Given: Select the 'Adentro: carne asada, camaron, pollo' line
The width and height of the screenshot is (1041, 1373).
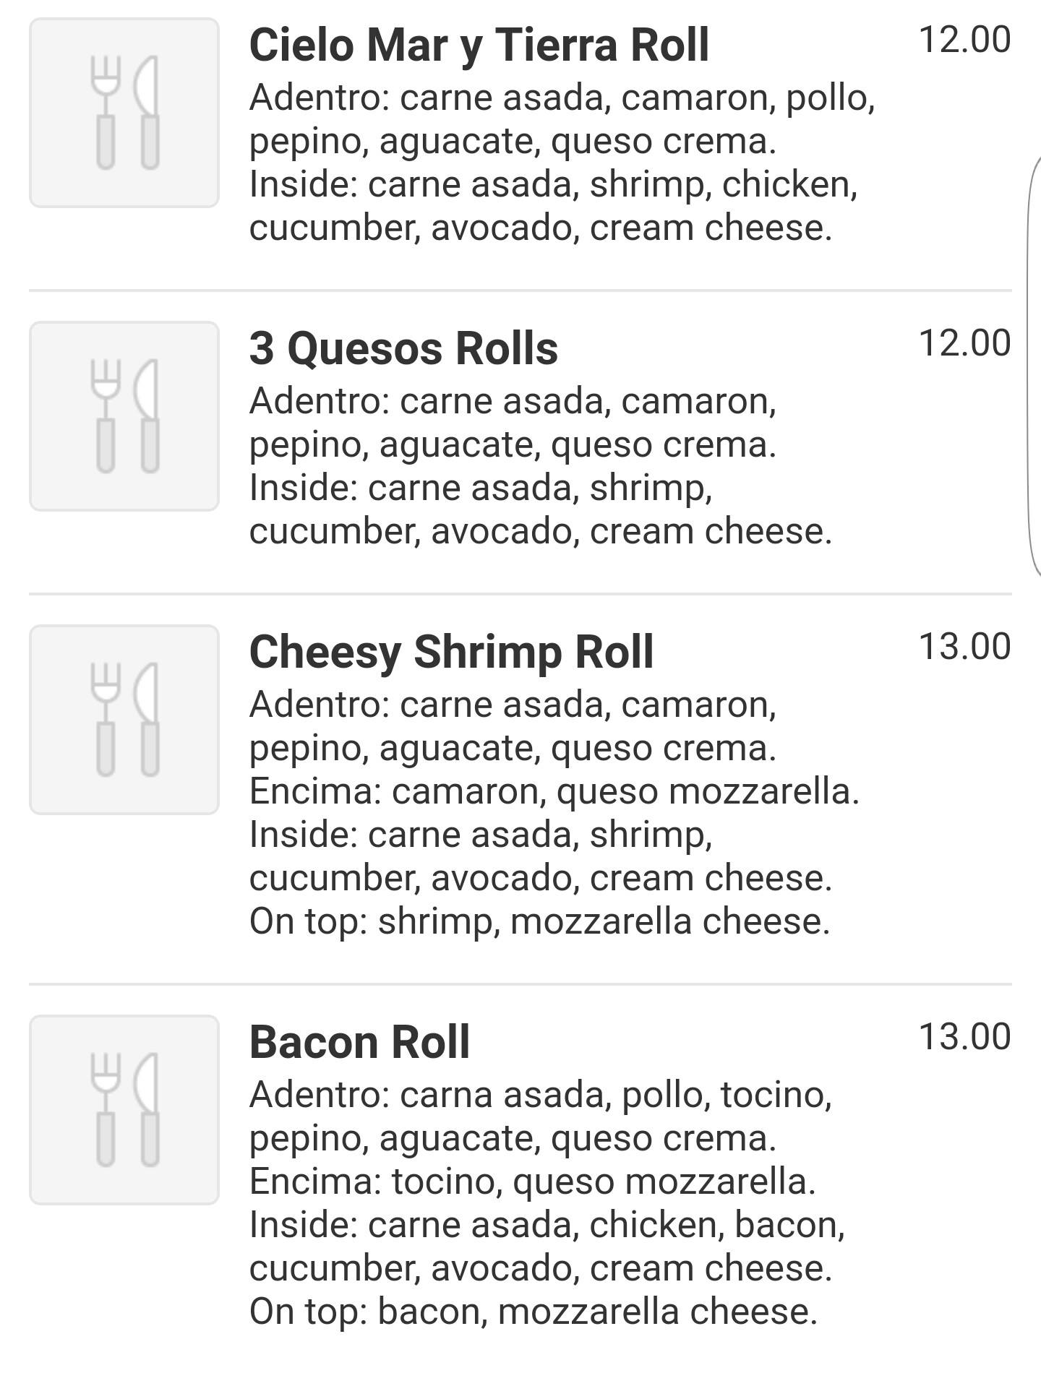Looking at the screenshot, I should pyautogui.click(x=562, y=98).
